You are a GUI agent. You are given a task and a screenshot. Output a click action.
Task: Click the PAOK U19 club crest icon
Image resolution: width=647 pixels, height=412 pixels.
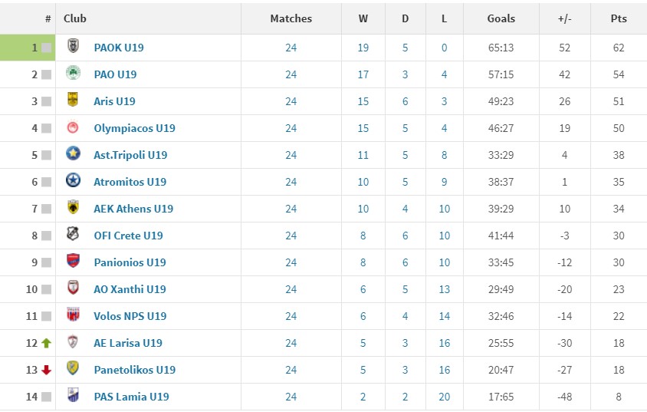click(73, 46)
